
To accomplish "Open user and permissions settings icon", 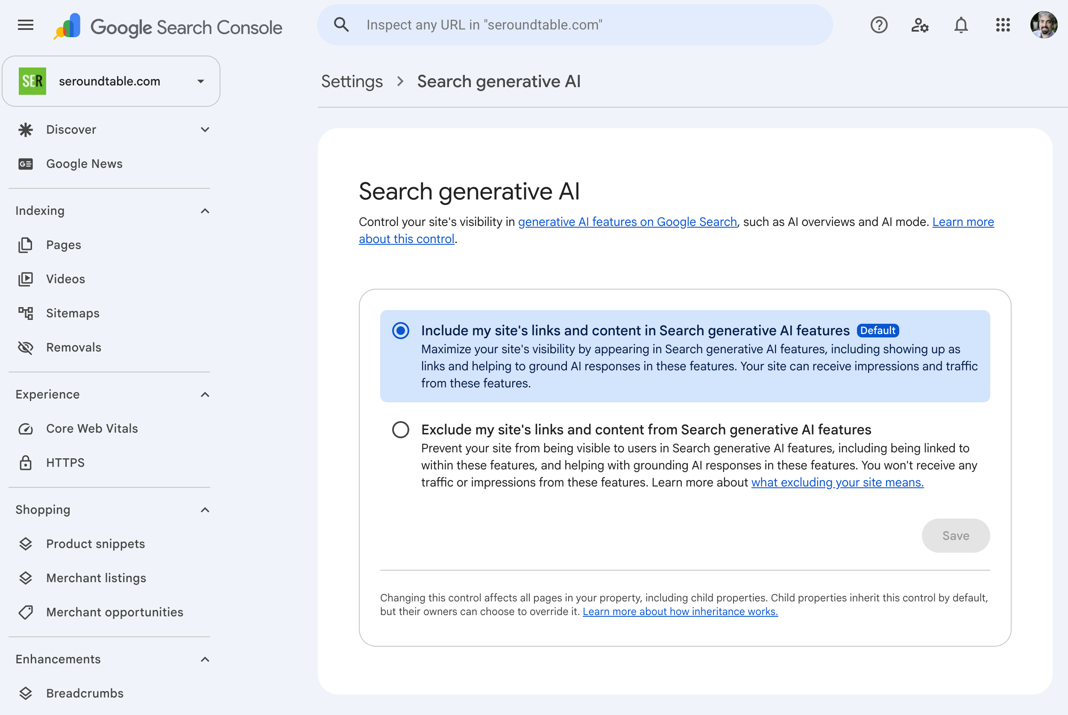I will 920,25.
